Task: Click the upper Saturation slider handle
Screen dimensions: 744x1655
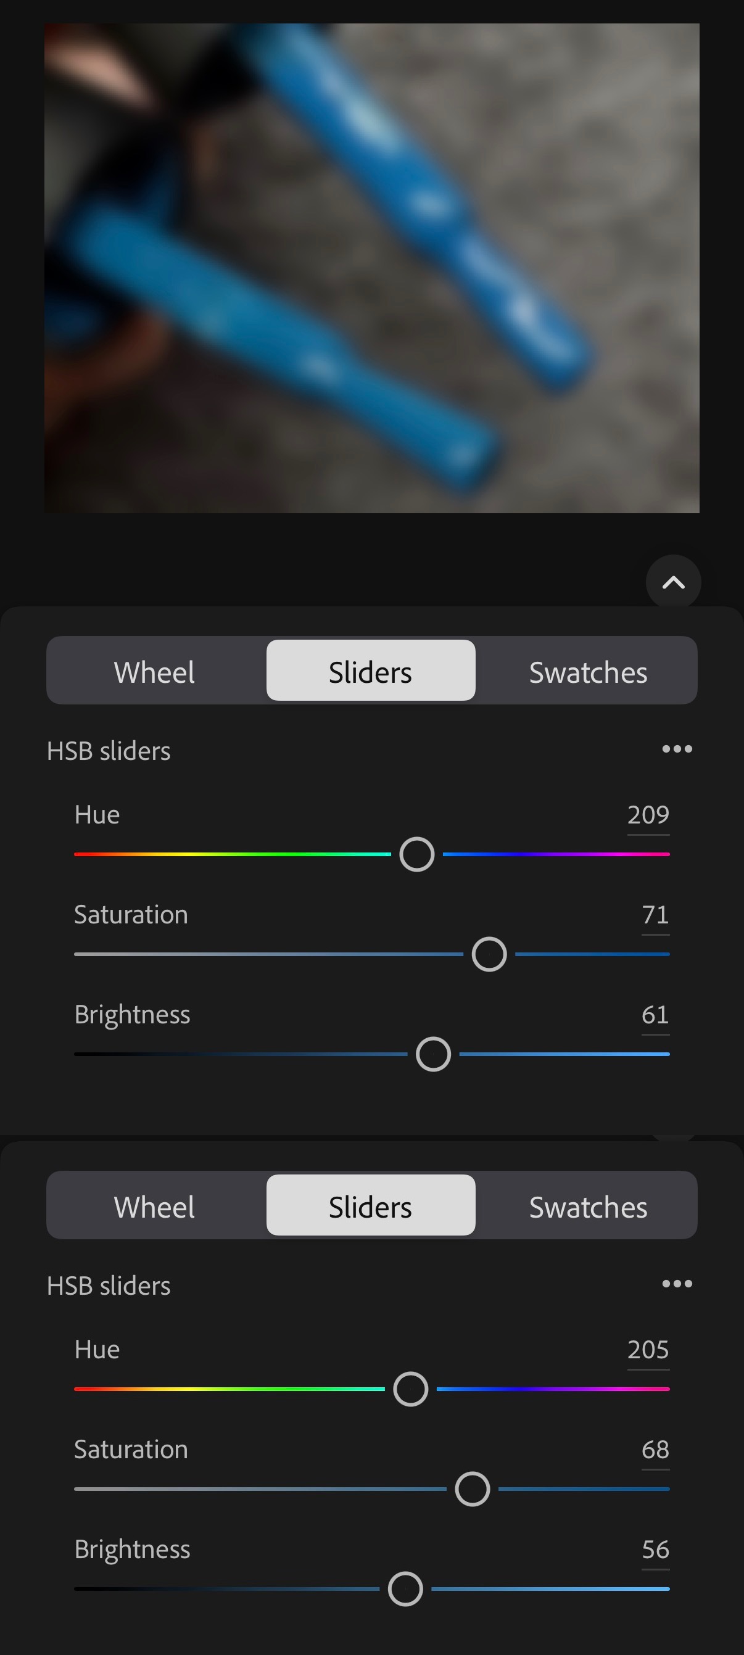Action: (x=489, y=954)
